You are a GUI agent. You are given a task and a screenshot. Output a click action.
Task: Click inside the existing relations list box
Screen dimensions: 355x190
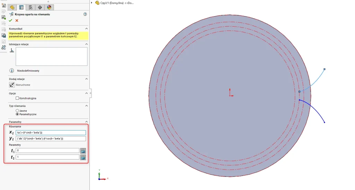coord(51,56)
